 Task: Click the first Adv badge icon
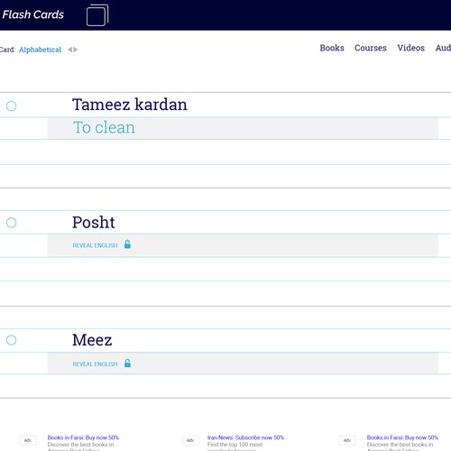point(28,440)
